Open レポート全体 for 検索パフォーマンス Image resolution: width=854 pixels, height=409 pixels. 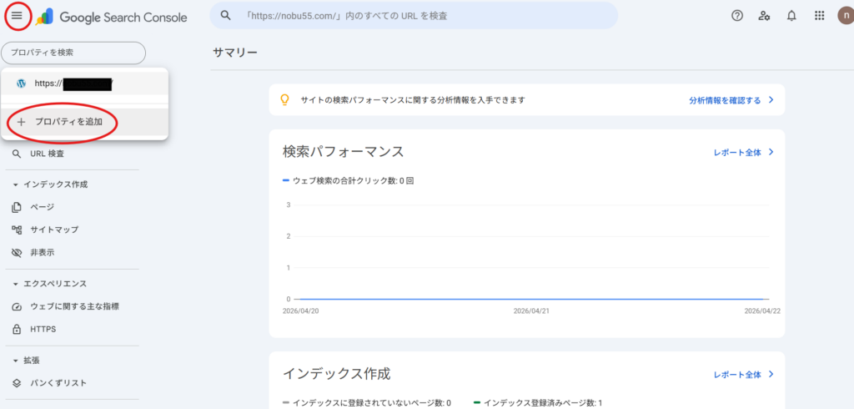pos(743,153)
